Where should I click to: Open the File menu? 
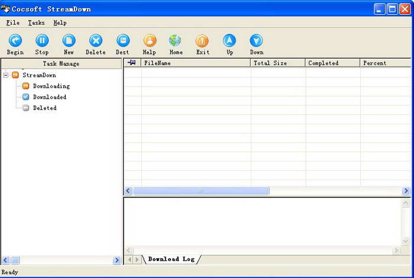pos(12,22)
